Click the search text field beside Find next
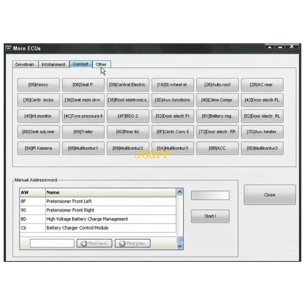Screen dimensions: 305x305 coord(51,243)
